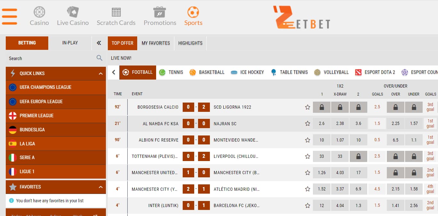The width and height of the screenshot is (438, 216).
Task: Favorite the Borgosesia Calcio match star
Action: [x=307, y=107]
